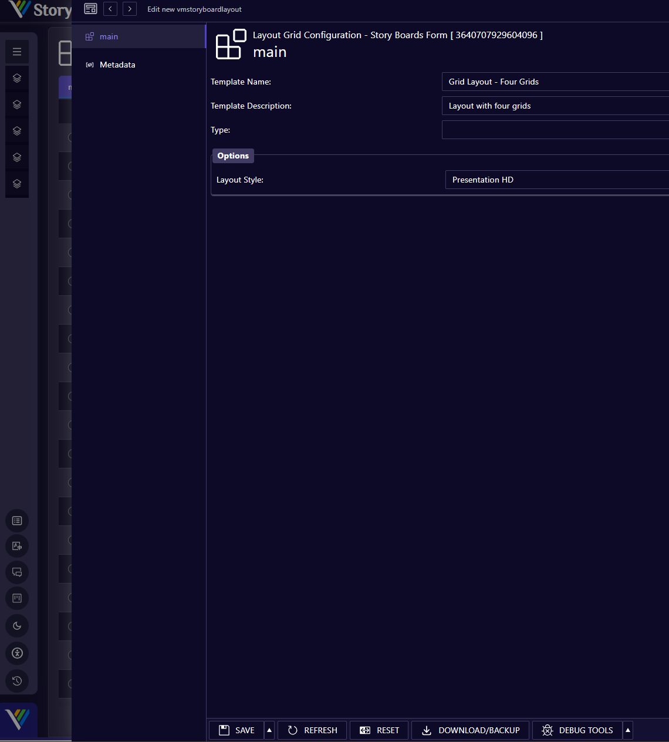Open the translation tool icon
The width and height of the screenshot is (669, 742).
point(17,546)
